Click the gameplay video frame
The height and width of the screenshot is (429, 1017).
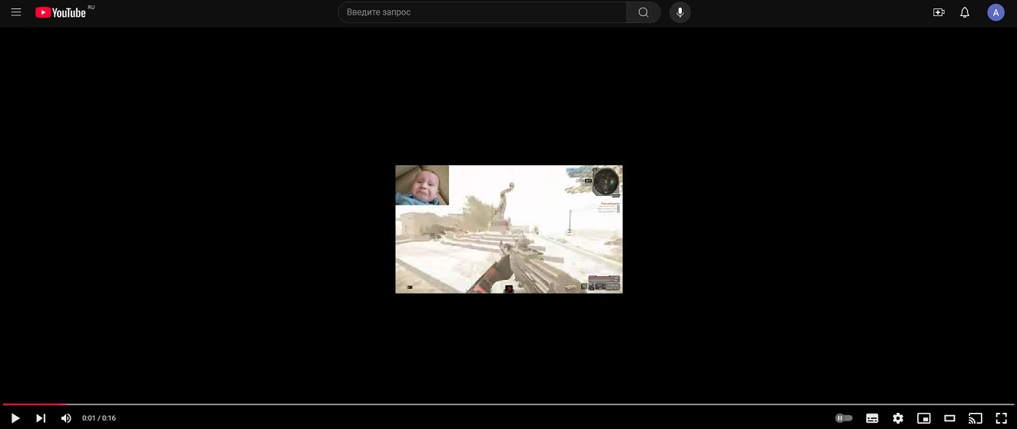tap(509, 229)
